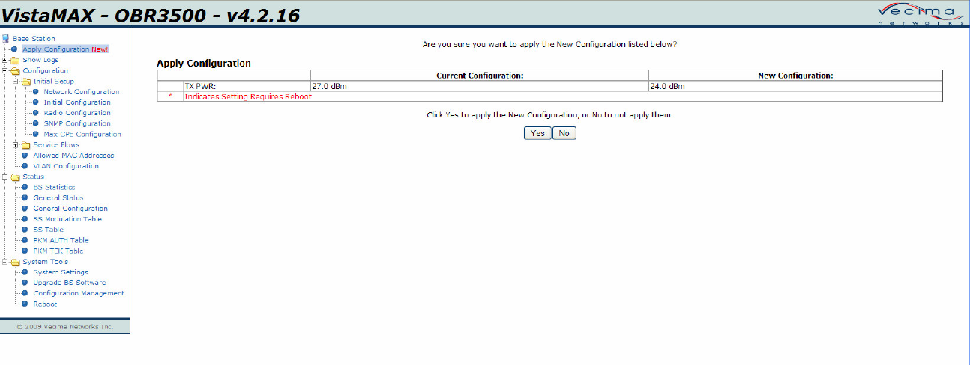Click the bullet icon beside System Settings
The image size is (970, 365).
tap(25, 272)
